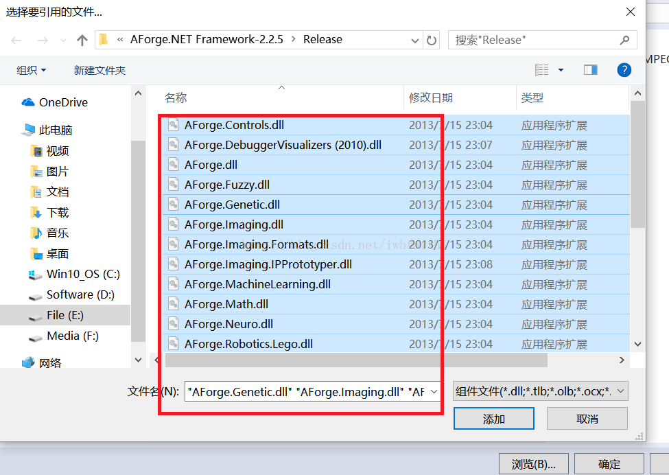Select Win10_OS (C:) drive
The image size is (669, 475).
point(74,274)
